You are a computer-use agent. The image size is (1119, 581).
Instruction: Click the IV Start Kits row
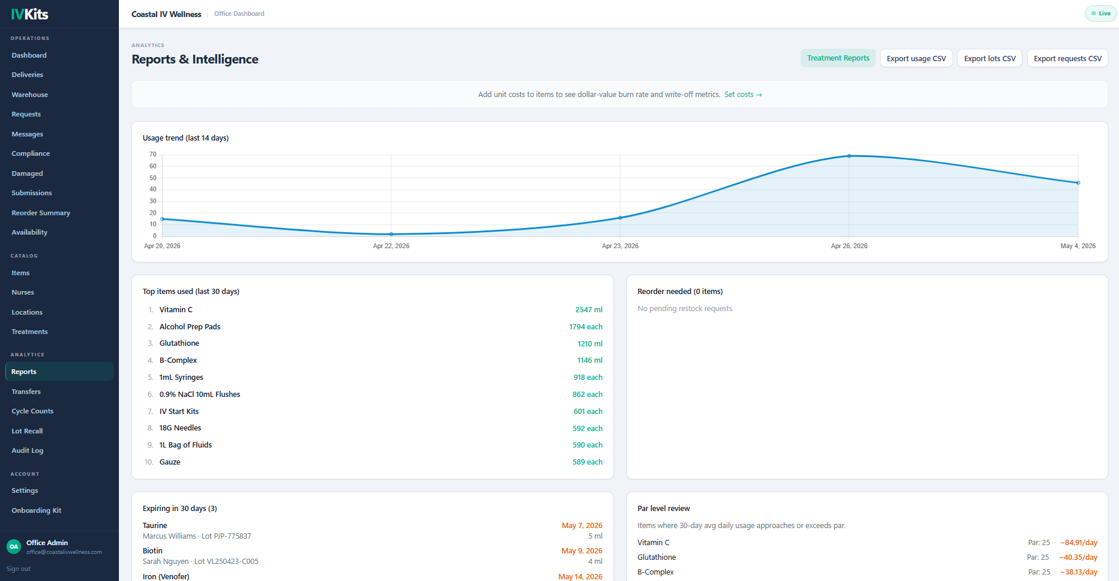click(373, 412)
